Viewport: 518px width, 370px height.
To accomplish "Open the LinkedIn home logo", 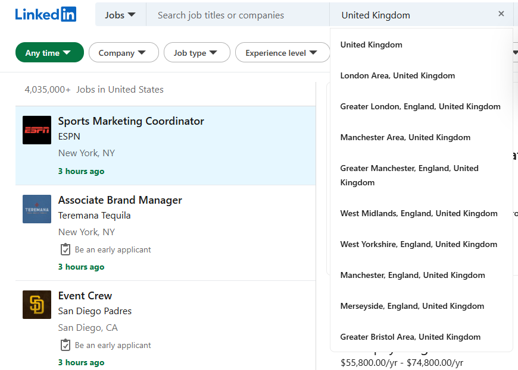I will (x=46, y=14).
